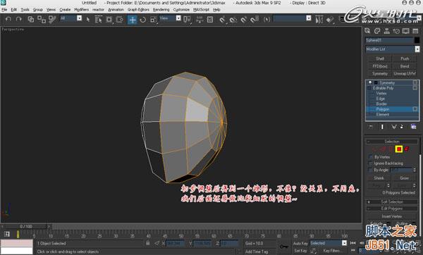423x255 pixels.
Task: Click the Shell modifier button
Action: 379,58
